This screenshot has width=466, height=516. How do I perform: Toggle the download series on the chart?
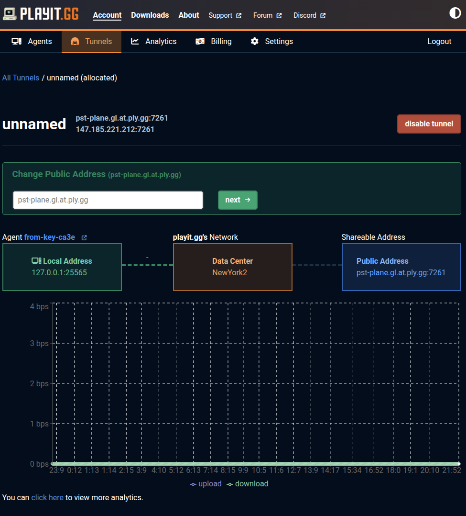[x=247, y=484]
